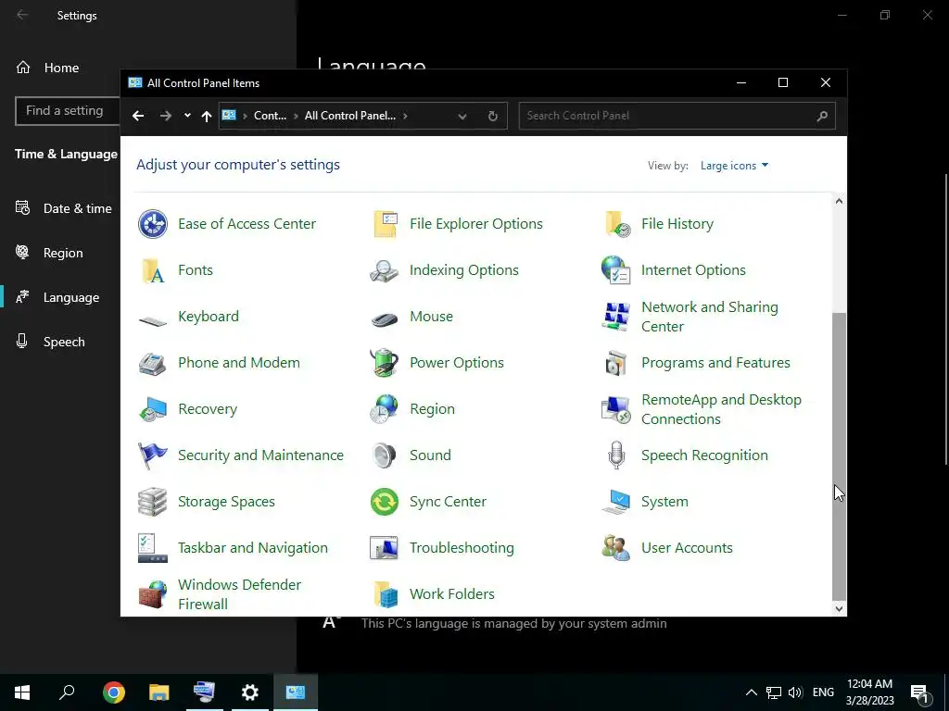Expand the chevron after 'All Control Panel...' breadcrumb
Screen dimensions: 949x711
[405, 116]
